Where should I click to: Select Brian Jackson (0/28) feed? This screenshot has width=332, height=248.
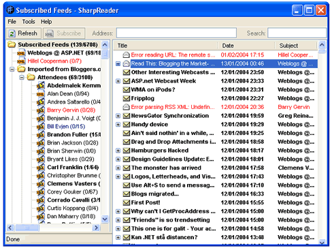(x=73, y=143)
